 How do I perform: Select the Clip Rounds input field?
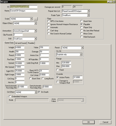[x=18, y=35]
